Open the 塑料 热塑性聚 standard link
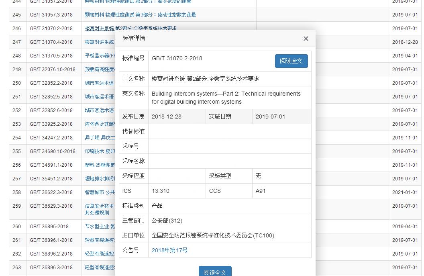Viewport: 424px width, 276px height. tap(100, 165)
